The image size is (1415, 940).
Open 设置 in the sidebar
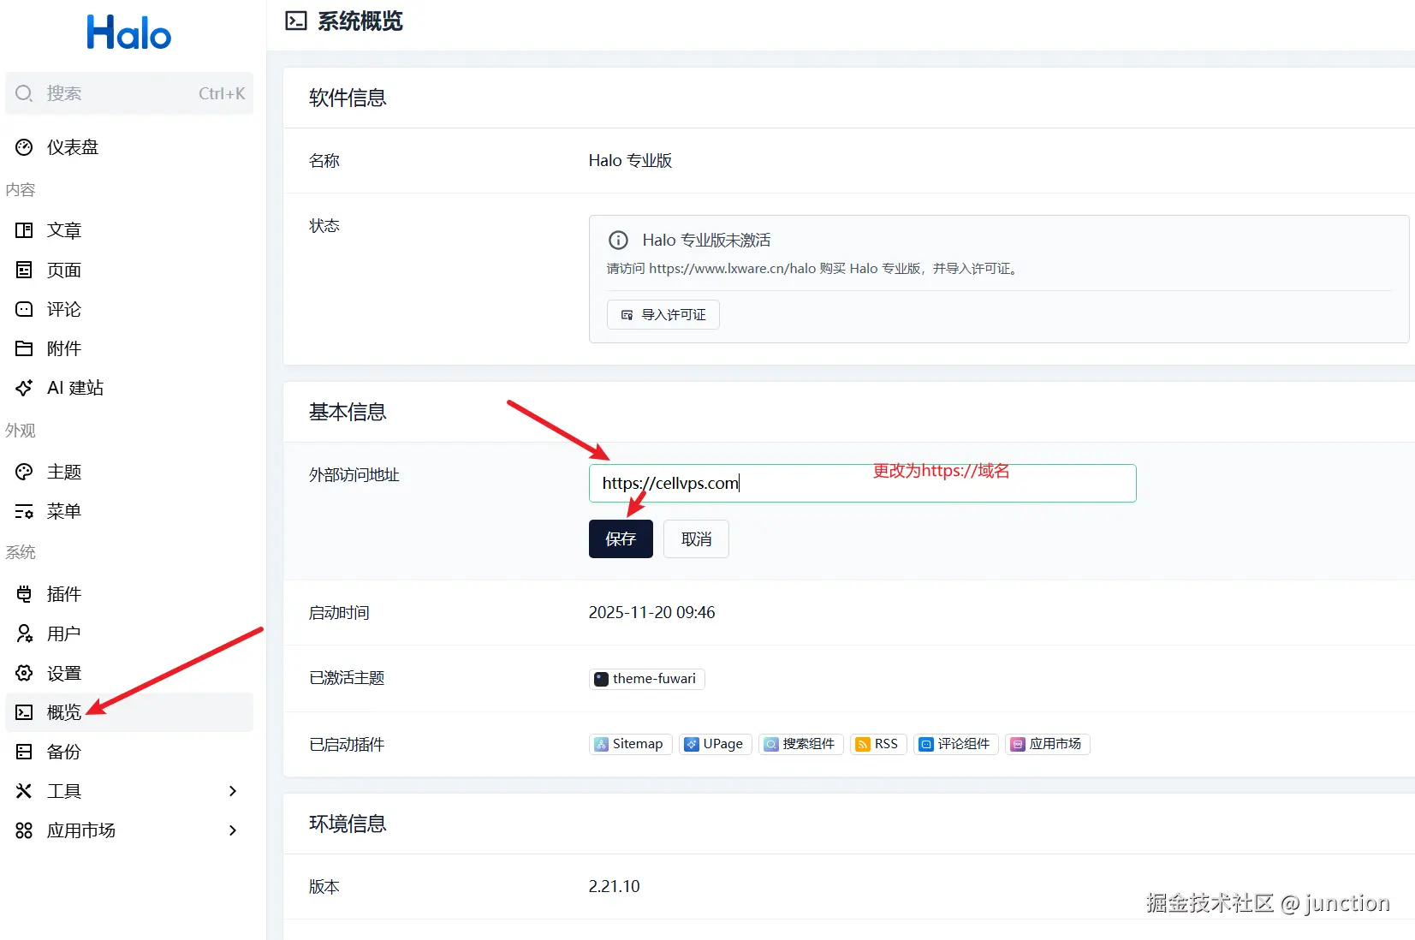coord(129,673)
